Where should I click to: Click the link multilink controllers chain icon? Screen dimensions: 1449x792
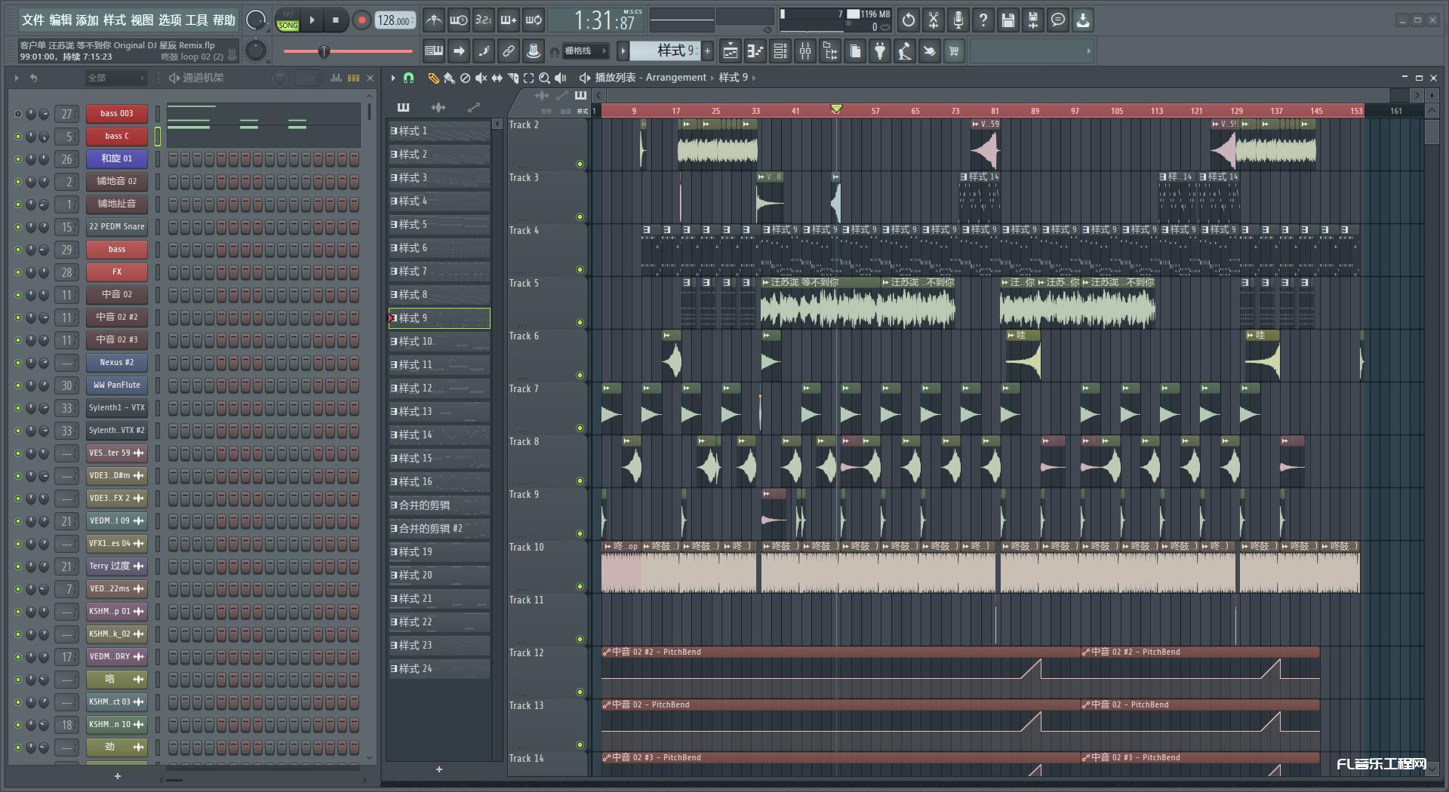coord(509,51)
